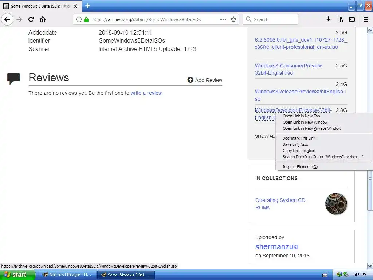
Task: Choose Open Link in New Tab
Action: coord(301,116)
